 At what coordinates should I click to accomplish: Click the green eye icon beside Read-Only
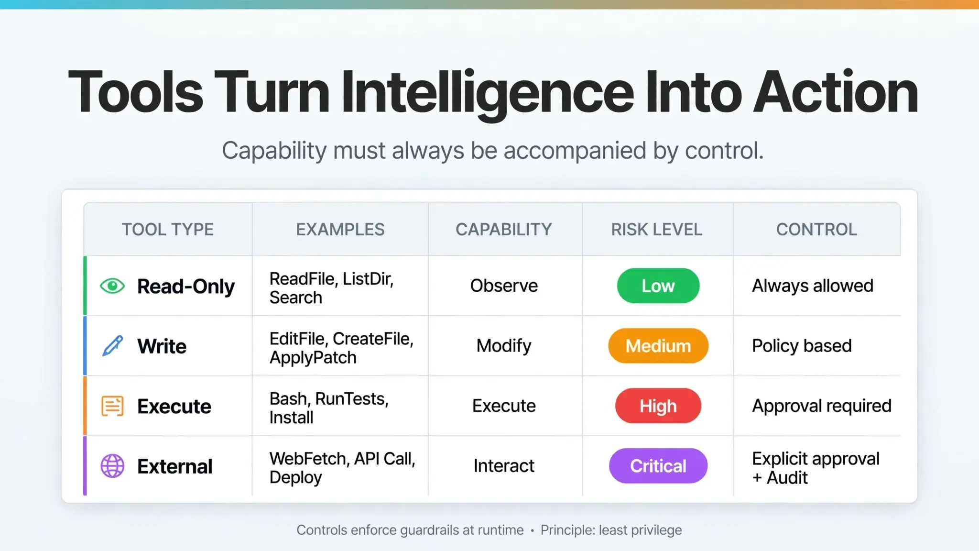pos(112,286)
